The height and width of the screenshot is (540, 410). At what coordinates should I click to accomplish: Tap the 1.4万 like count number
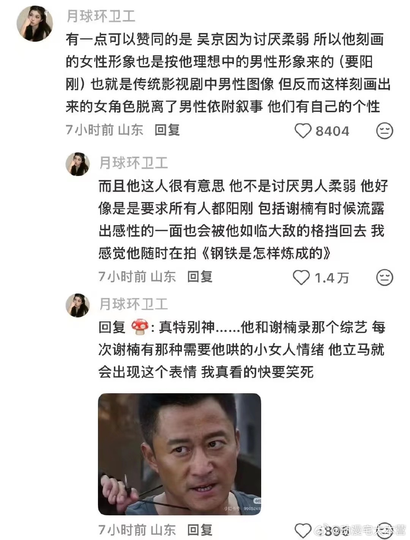point(331,278)
